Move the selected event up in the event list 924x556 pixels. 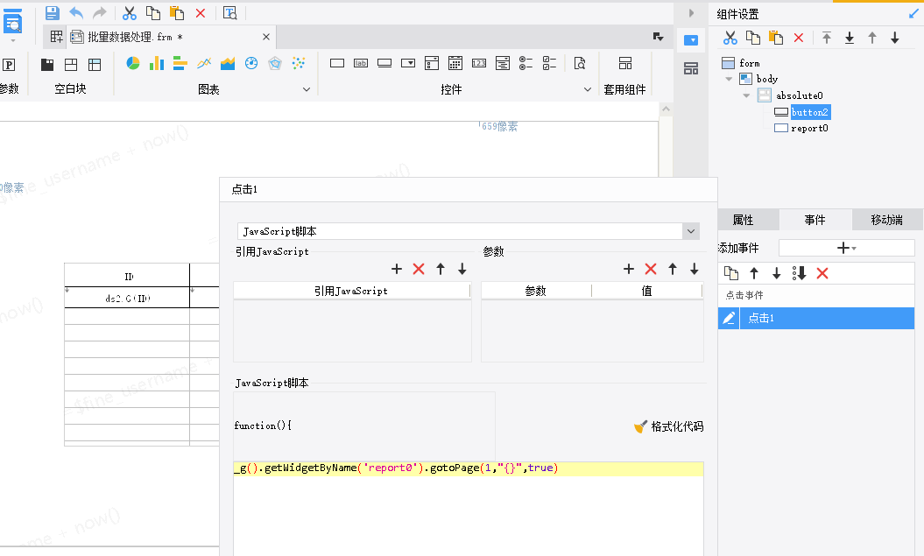[754, 273]
